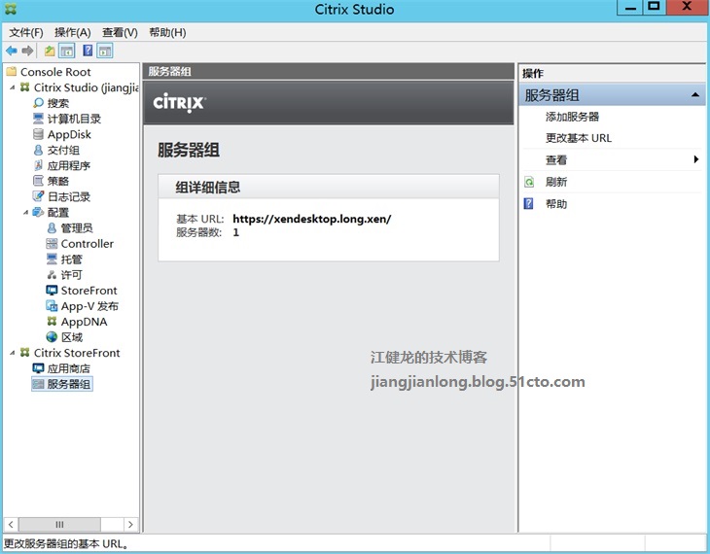Click the Citrix Studio title bar icon
Screen dimensions: 710x554
pyautogui.click(x=10, y=9)
